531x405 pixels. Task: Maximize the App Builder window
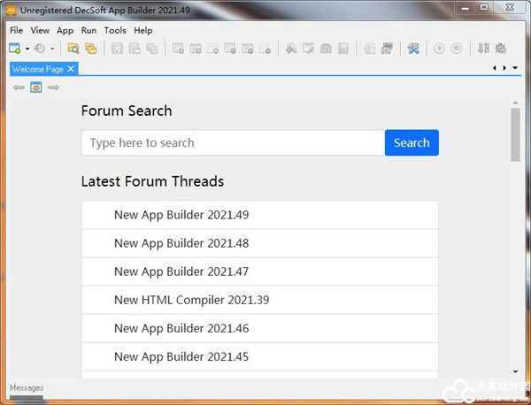tap(484, 7)
